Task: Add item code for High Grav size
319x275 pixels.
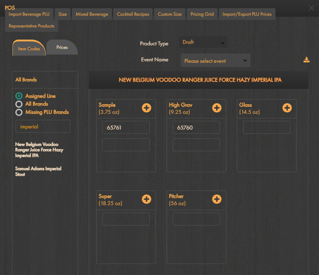Action: [x=217, y=108]
